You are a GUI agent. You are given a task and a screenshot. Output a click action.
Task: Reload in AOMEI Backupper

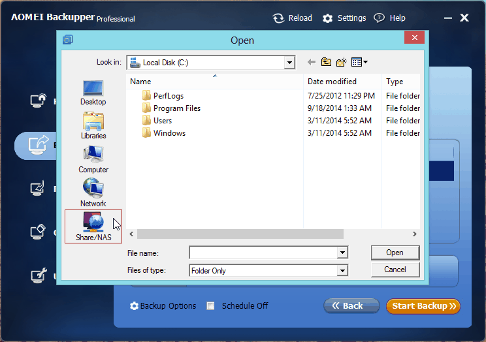click(293, 18)
